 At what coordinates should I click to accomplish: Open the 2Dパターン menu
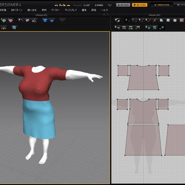pyautogui.click(x=16, y=10)
